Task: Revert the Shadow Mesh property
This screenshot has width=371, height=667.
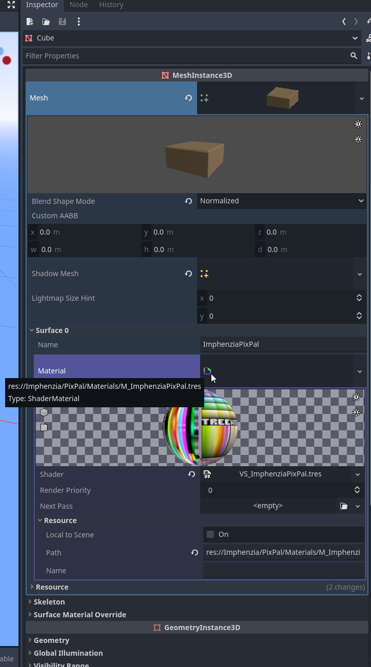Action: click(188, 274)
